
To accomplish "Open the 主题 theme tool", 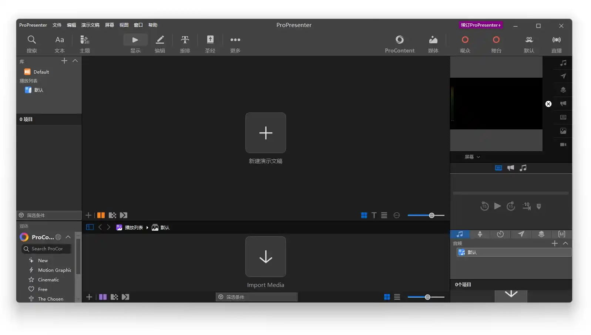I will click(x=85, y=44).
